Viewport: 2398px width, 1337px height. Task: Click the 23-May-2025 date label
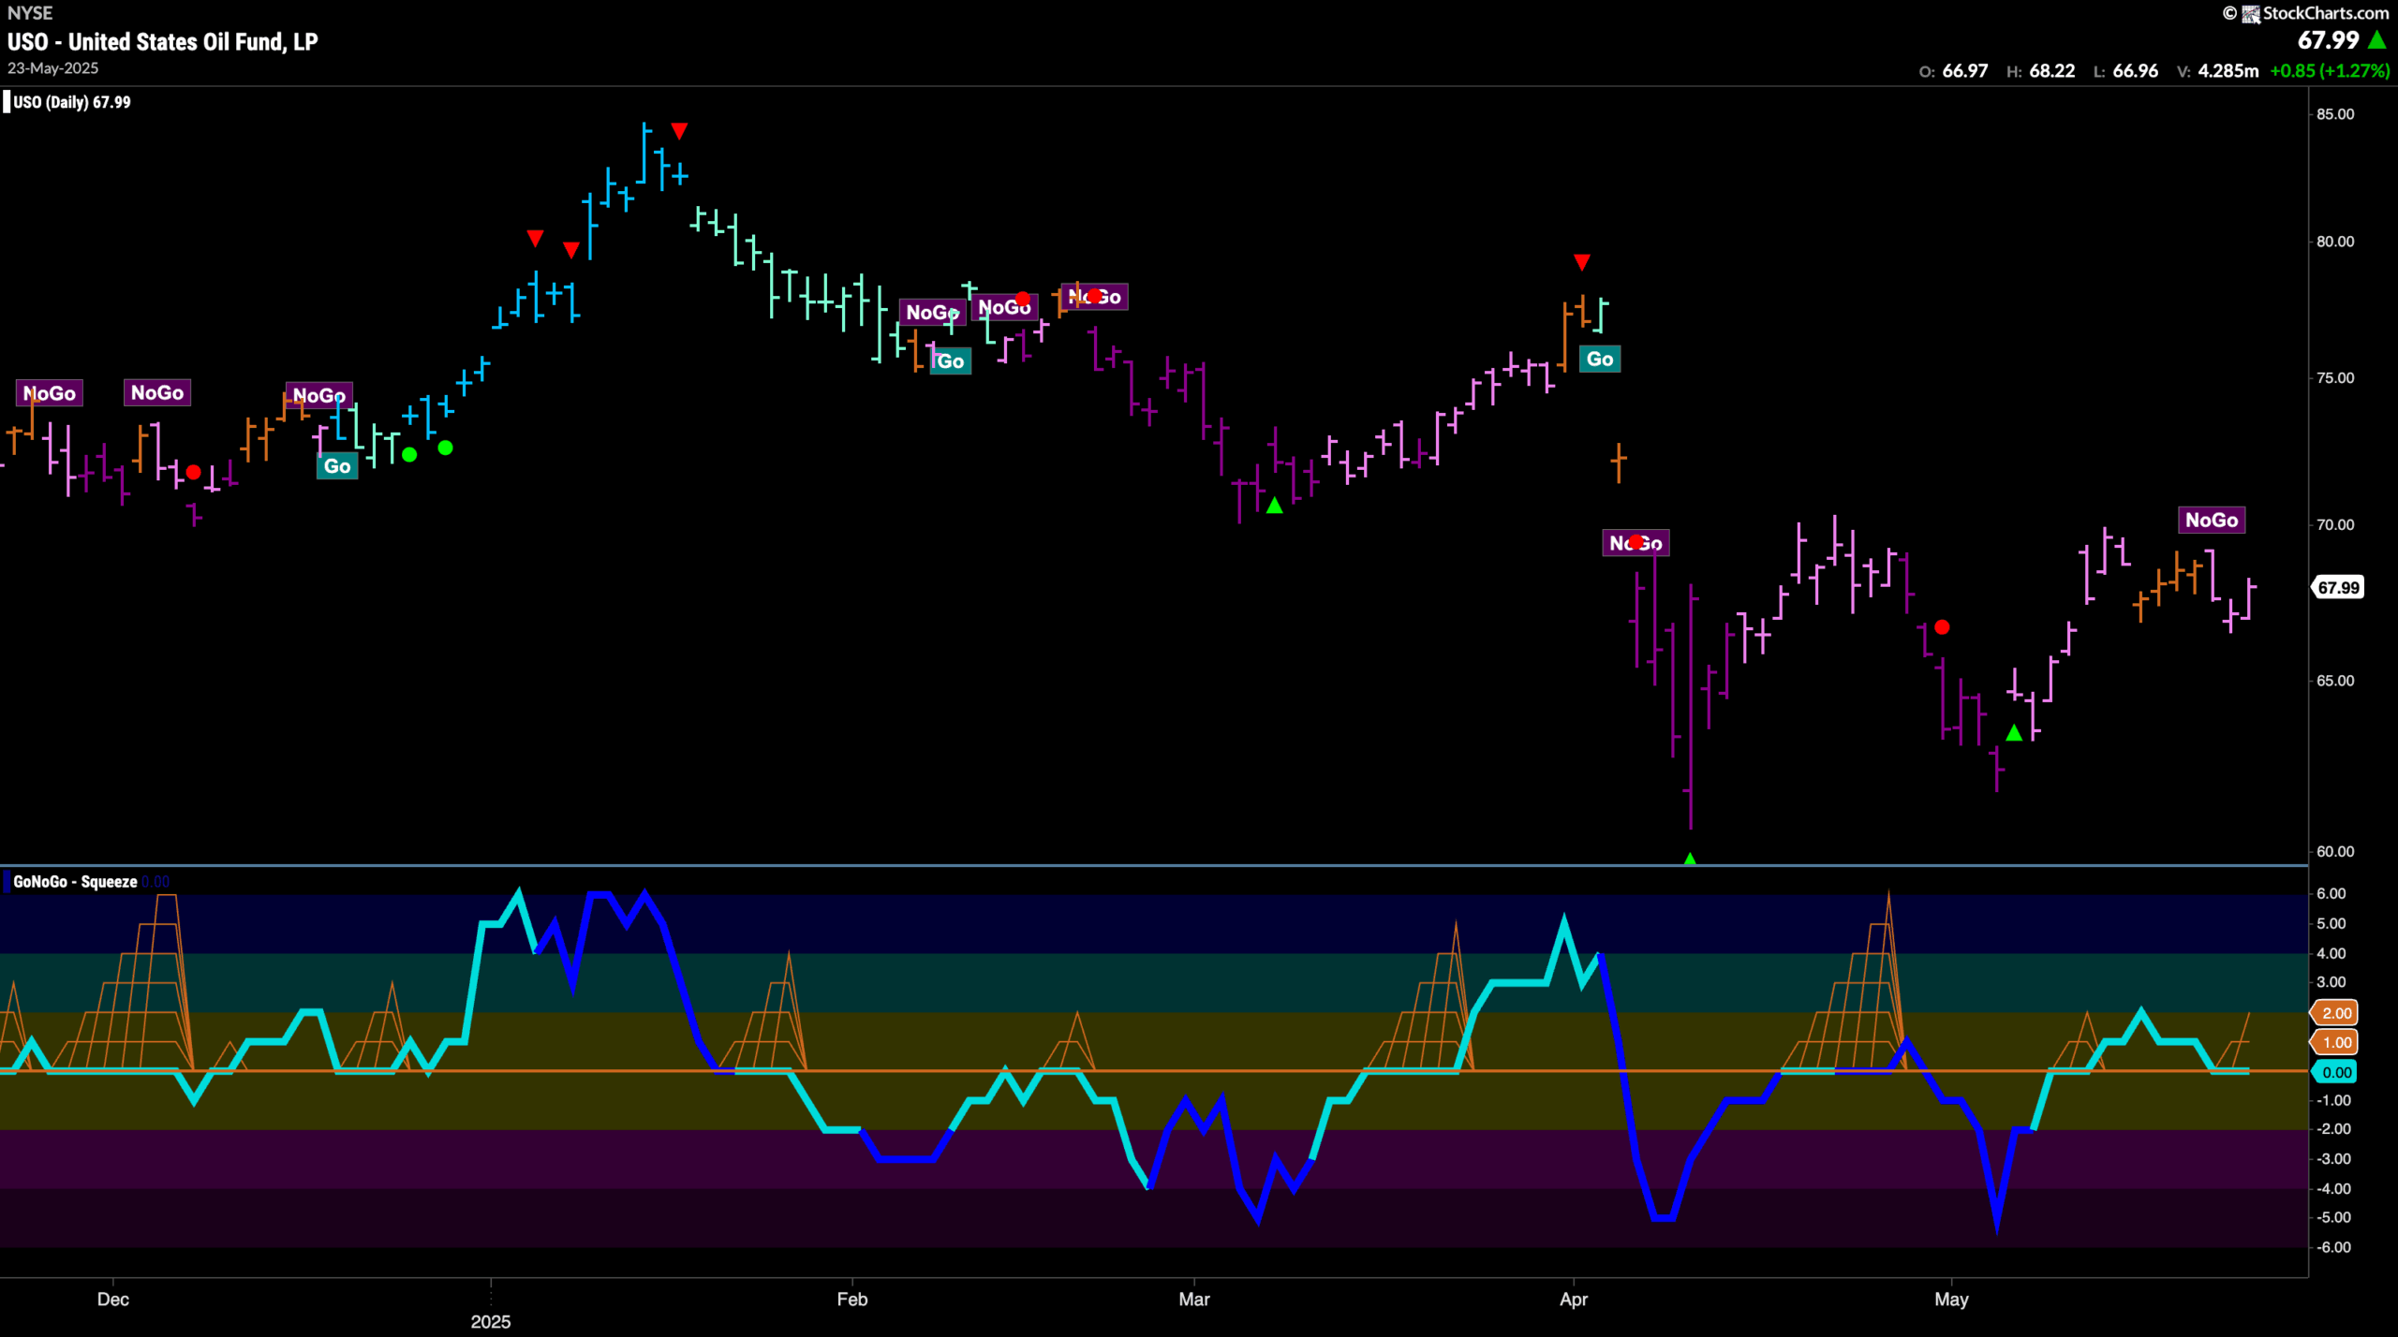(52, 68)
